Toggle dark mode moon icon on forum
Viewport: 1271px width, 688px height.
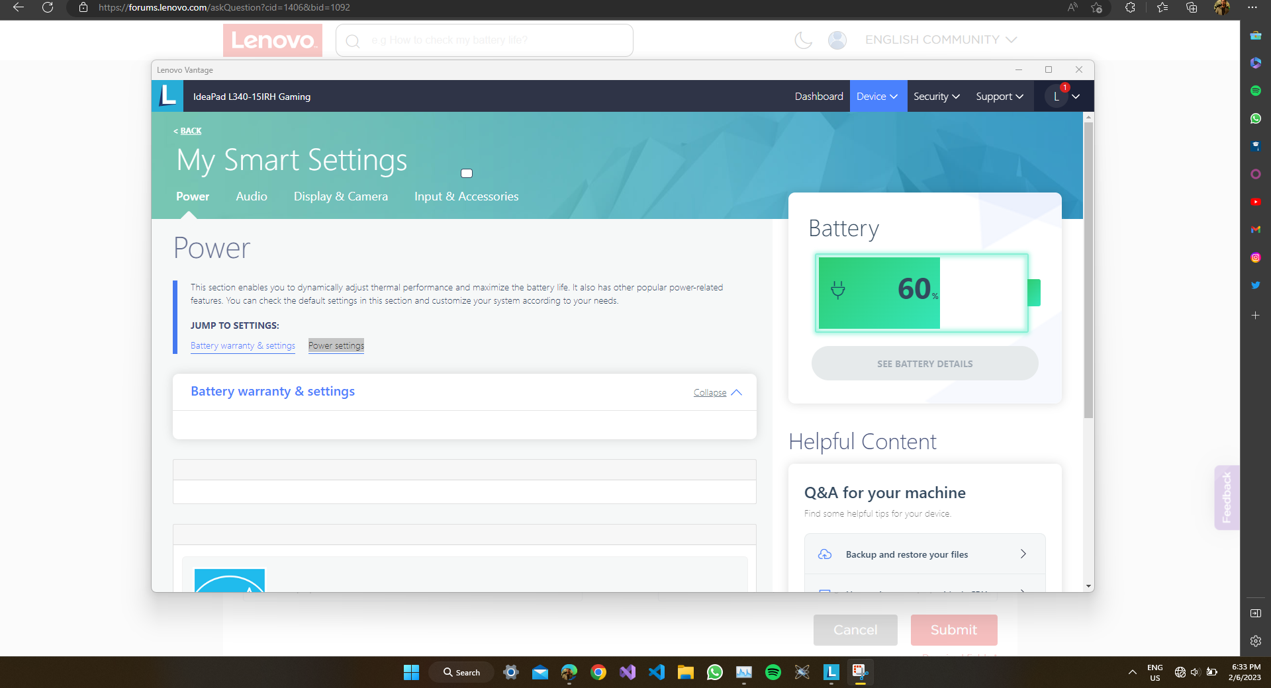point(803,40)
